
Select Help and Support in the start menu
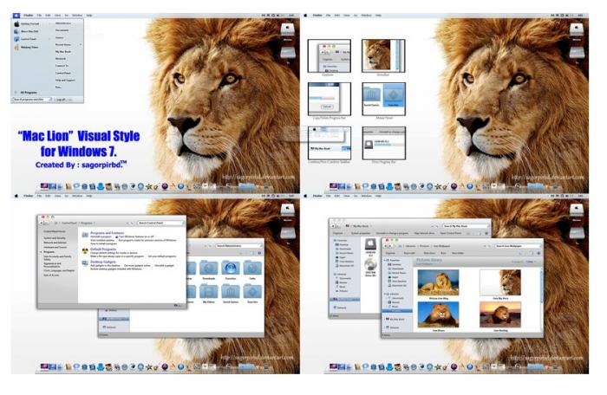coord(65,80)
